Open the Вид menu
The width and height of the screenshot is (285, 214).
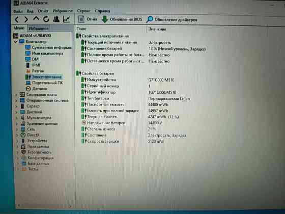pyautogui.click(x=30, y=11)
